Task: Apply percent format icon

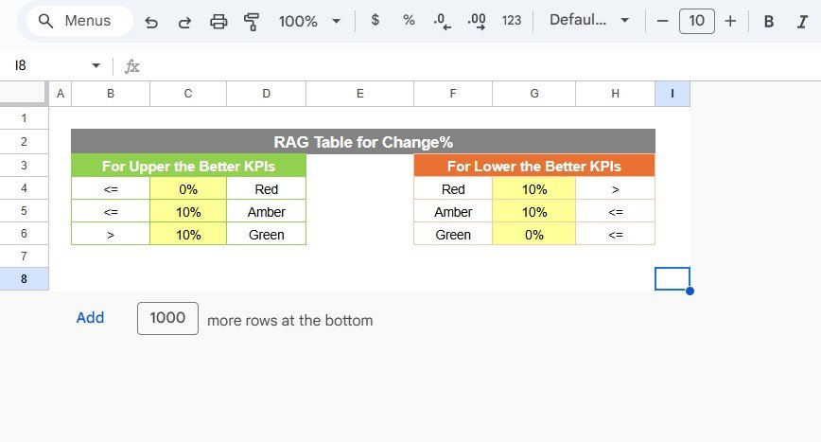Action: pyautogui.click(x=409, y=20)
